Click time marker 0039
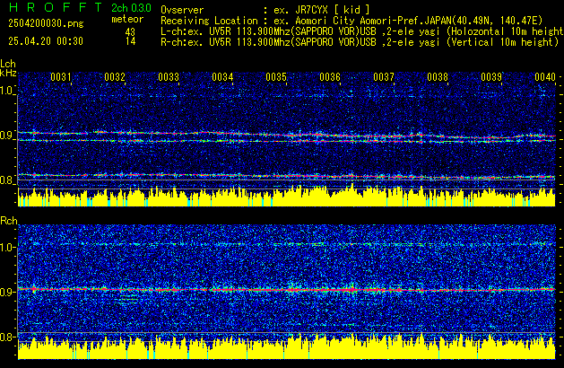The image size is (564, 368). [491, 77]
